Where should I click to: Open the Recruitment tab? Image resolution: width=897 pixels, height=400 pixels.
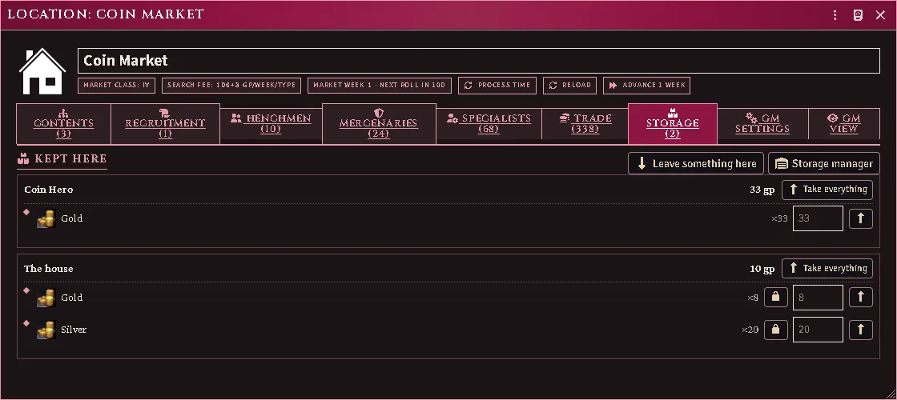[165, 123]
